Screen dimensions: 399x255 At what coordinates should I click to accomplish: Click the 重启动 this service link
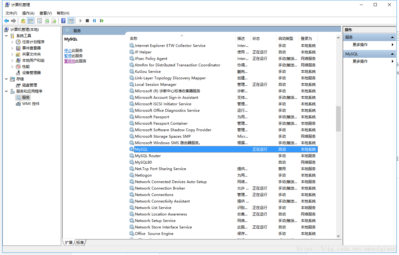(x=70, y=61)
